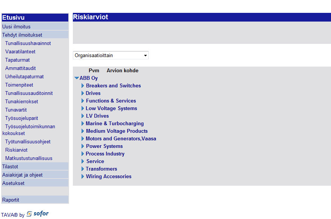Open Tehdyt ilmoitukset menu item
331x219 pixels.
(x=35, y=35)
